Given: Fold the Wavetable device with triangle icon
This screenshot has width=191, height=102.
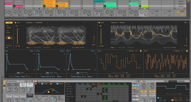Looking at the screenshot, I should [38, 81].
